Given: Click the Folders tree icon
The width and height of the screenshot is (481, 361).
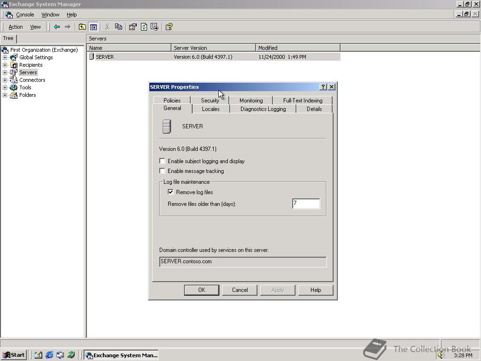Looking at the screenshot, I should point(14,95).
